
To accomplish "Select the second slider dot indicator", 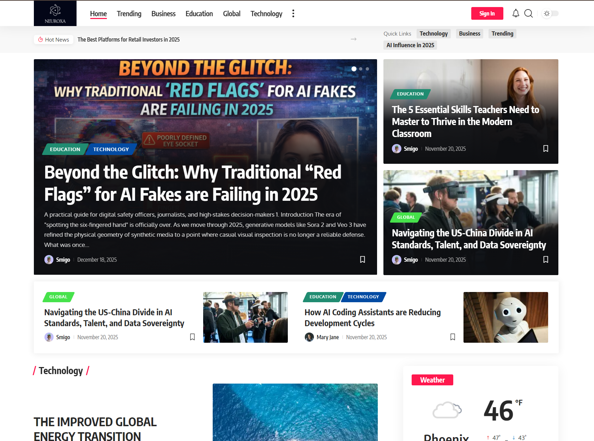I will click(x=360, y=69).
